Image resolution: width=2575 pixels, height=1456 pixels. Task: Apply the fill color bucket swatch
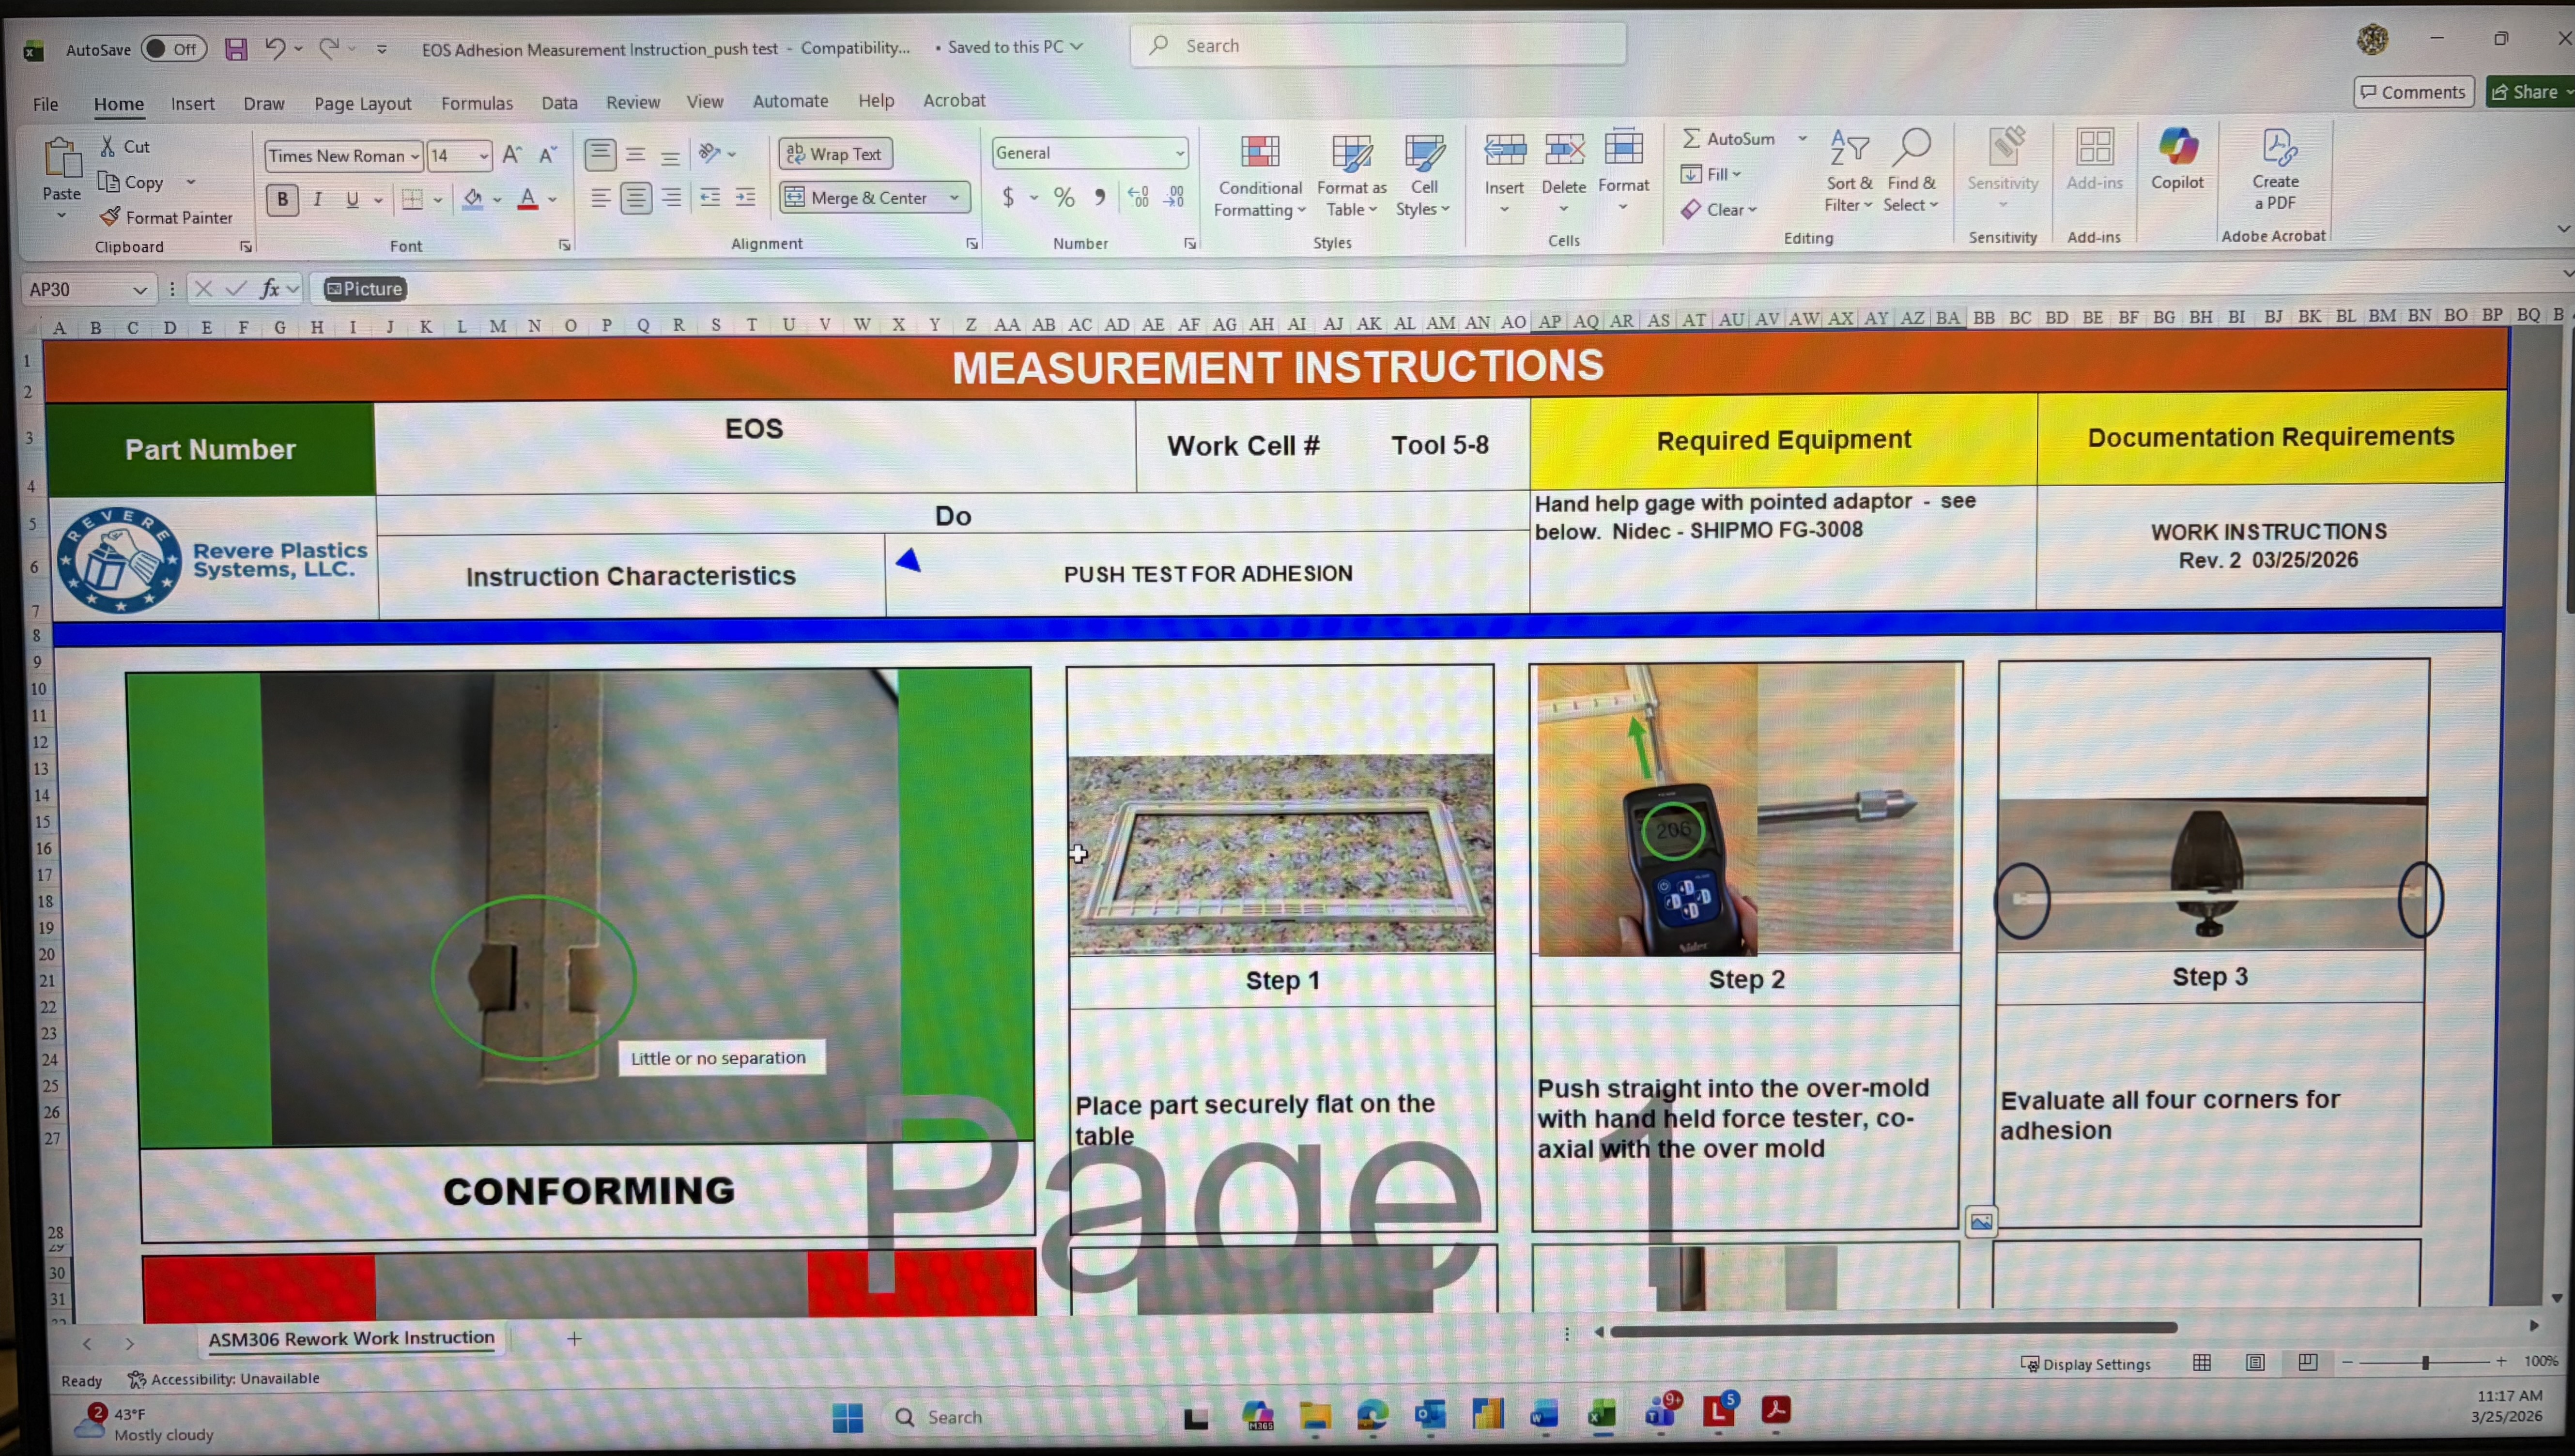(x=473, y=199)
